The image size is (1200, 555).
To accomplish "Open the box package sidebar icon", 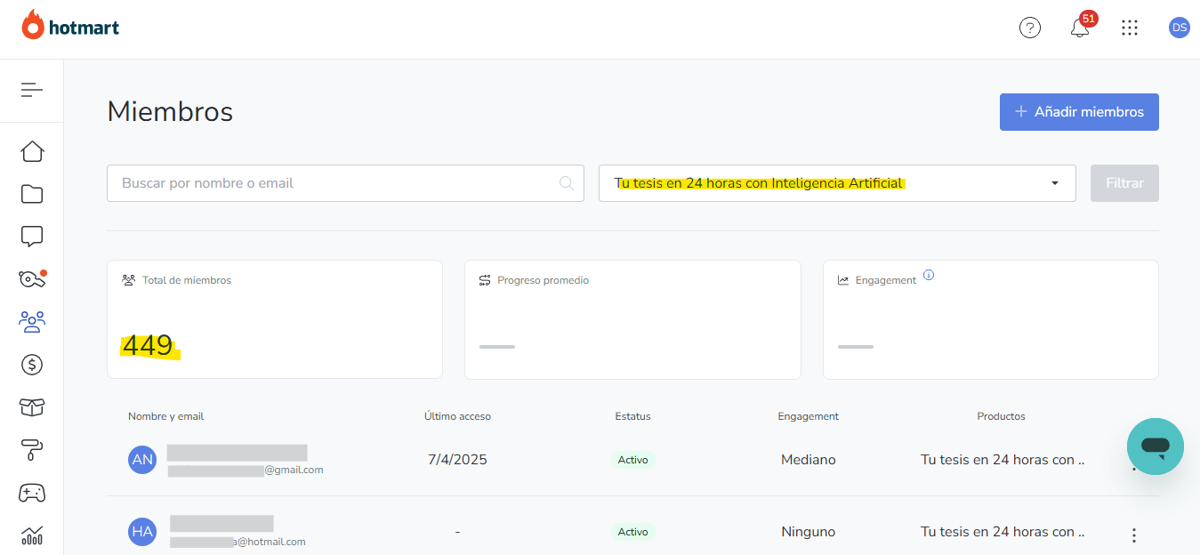I will coord(32,407).
